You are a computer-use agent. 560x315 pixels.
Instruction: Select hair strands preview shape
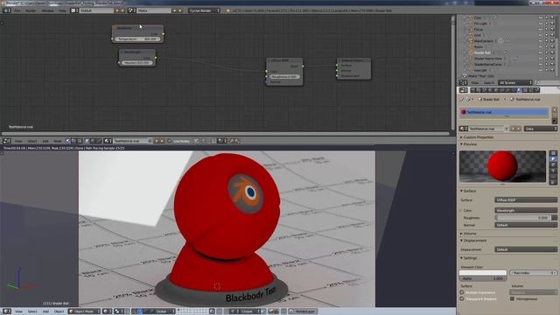click(553, 177)
